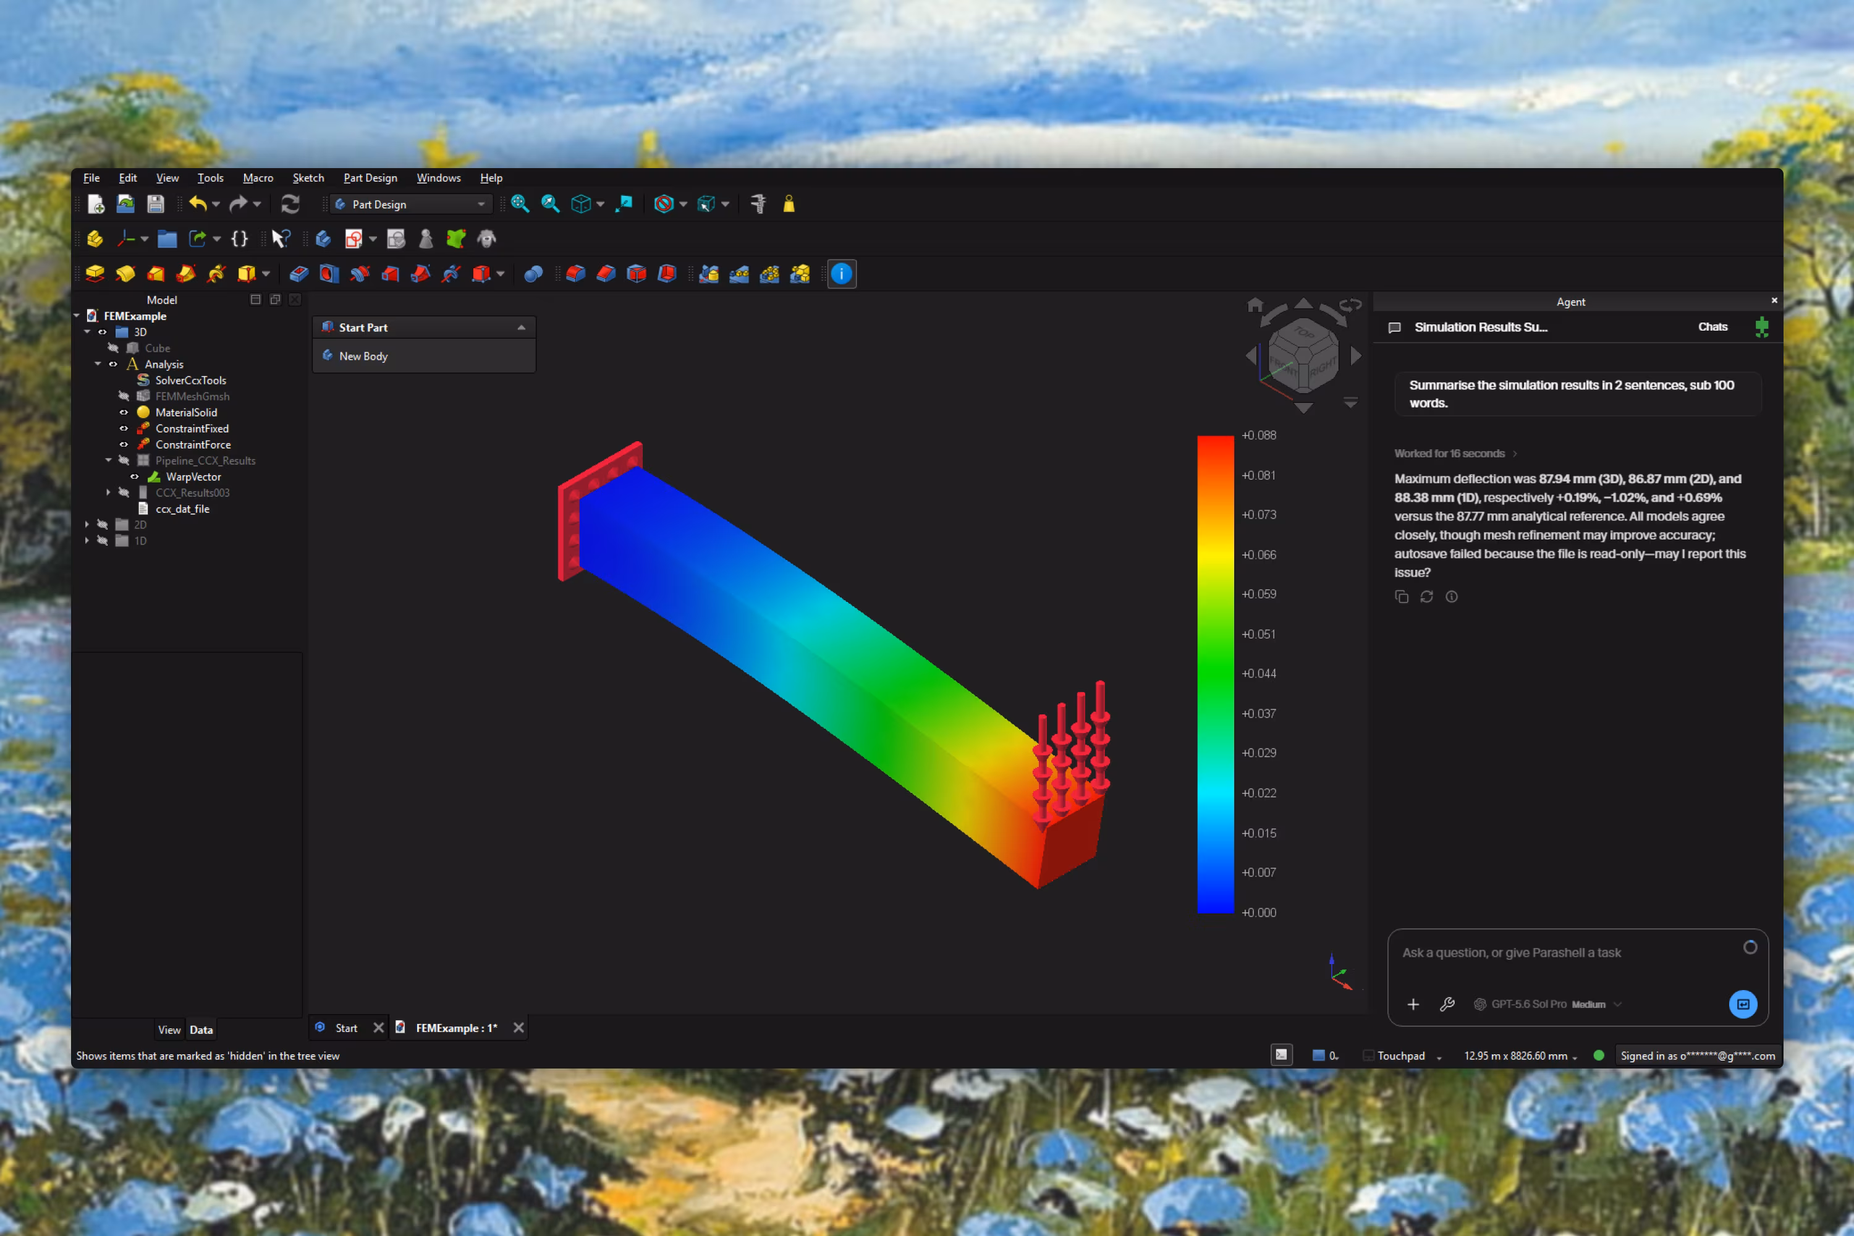Open the Help menu
The width and height of the screenshot is (1854, 1236).
pyautogui.click(x=491, y=178)
